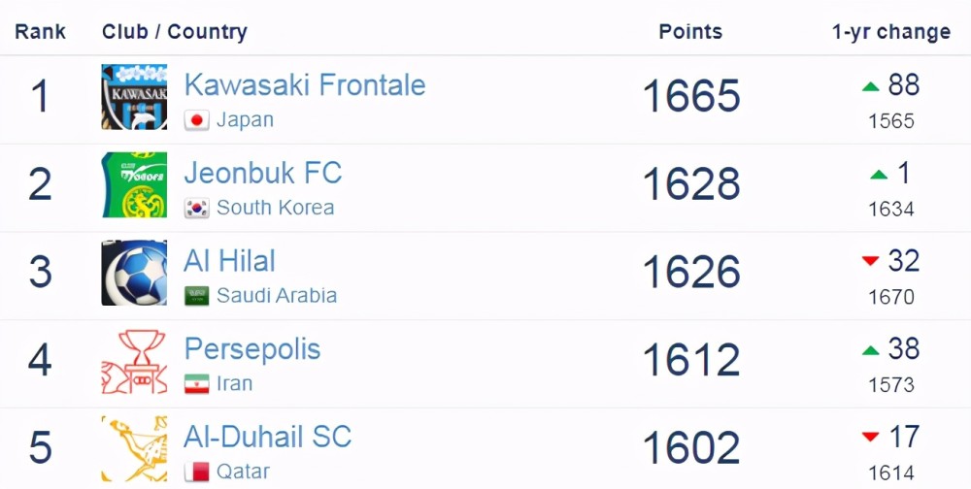Sort by the 1-yr change column header
This screenshot has height=489, width=971.
point(891,32)
